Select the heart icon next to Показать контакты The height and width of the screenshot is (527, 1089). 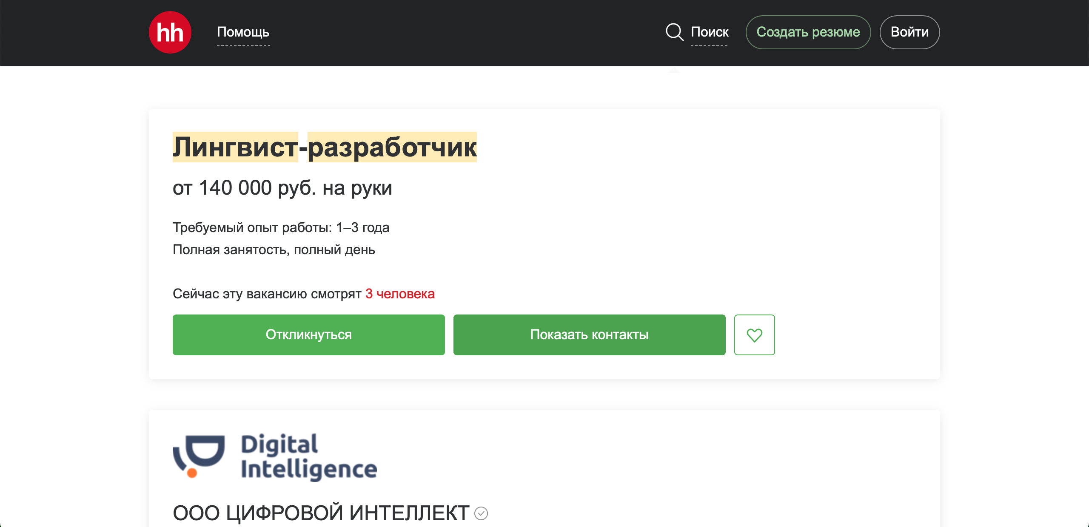point(754,335)
